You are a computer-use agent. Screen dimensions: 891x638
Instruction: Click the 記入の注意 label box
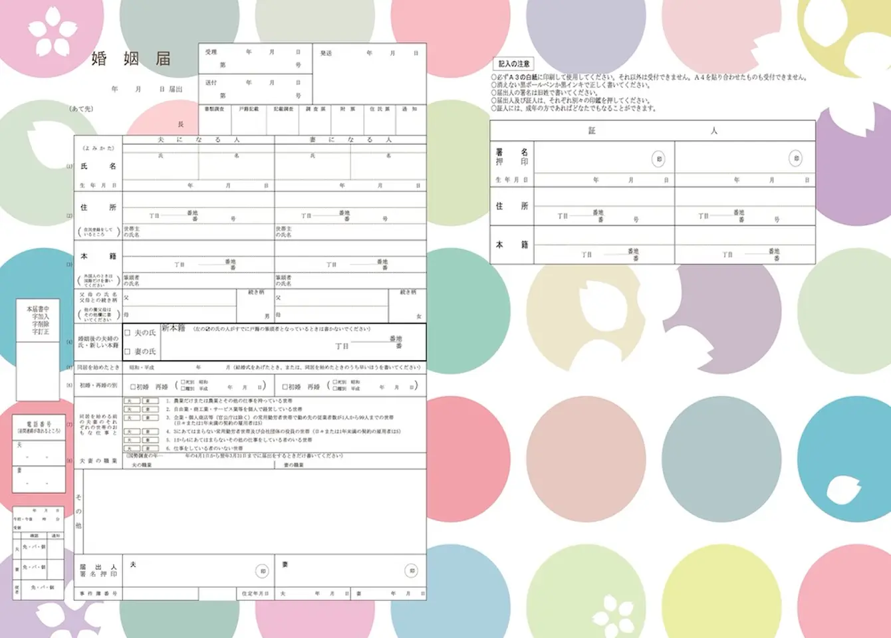tap(514, 64)
